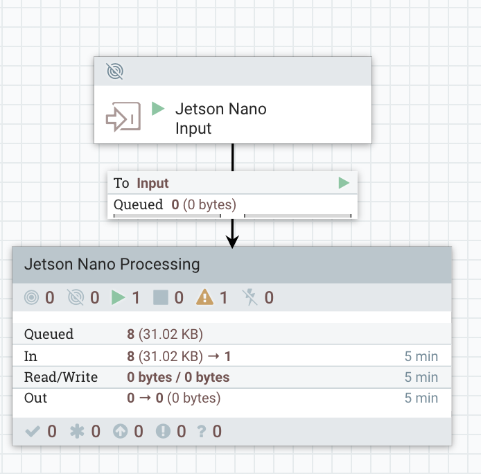Click the Read/Write 0 bytes / 0 bytes value
This screenshot has width=481, height=474.
pos(178,377)
